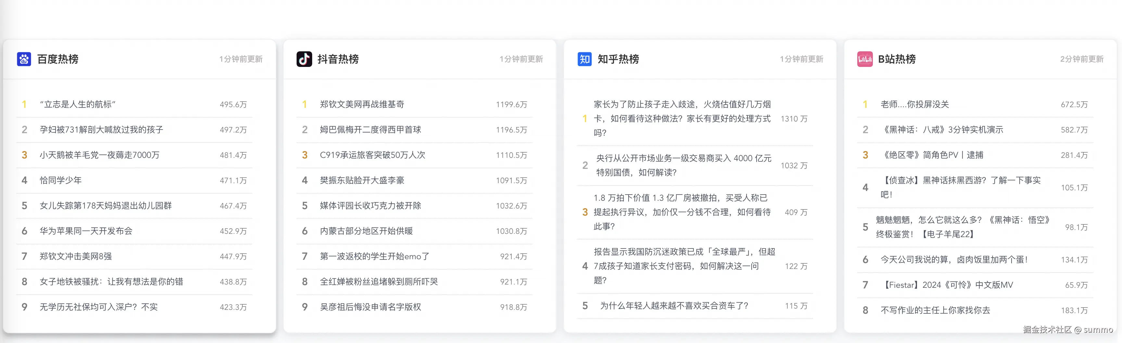Click heat value 1032.6万 in Douyin list
Screen dimensions: 1122x343
tap(511, 206)
